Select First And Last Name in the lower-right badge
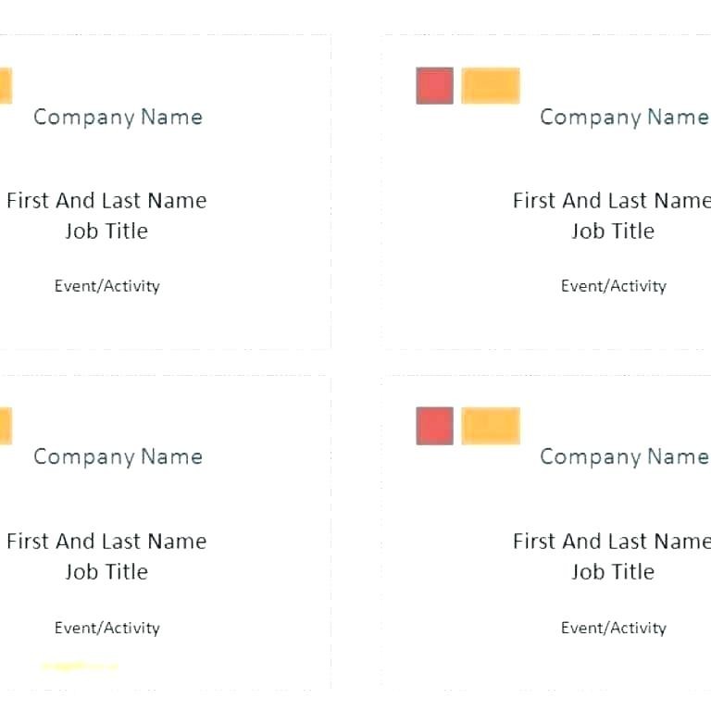The image size is (711, 711). coord(611,541)
